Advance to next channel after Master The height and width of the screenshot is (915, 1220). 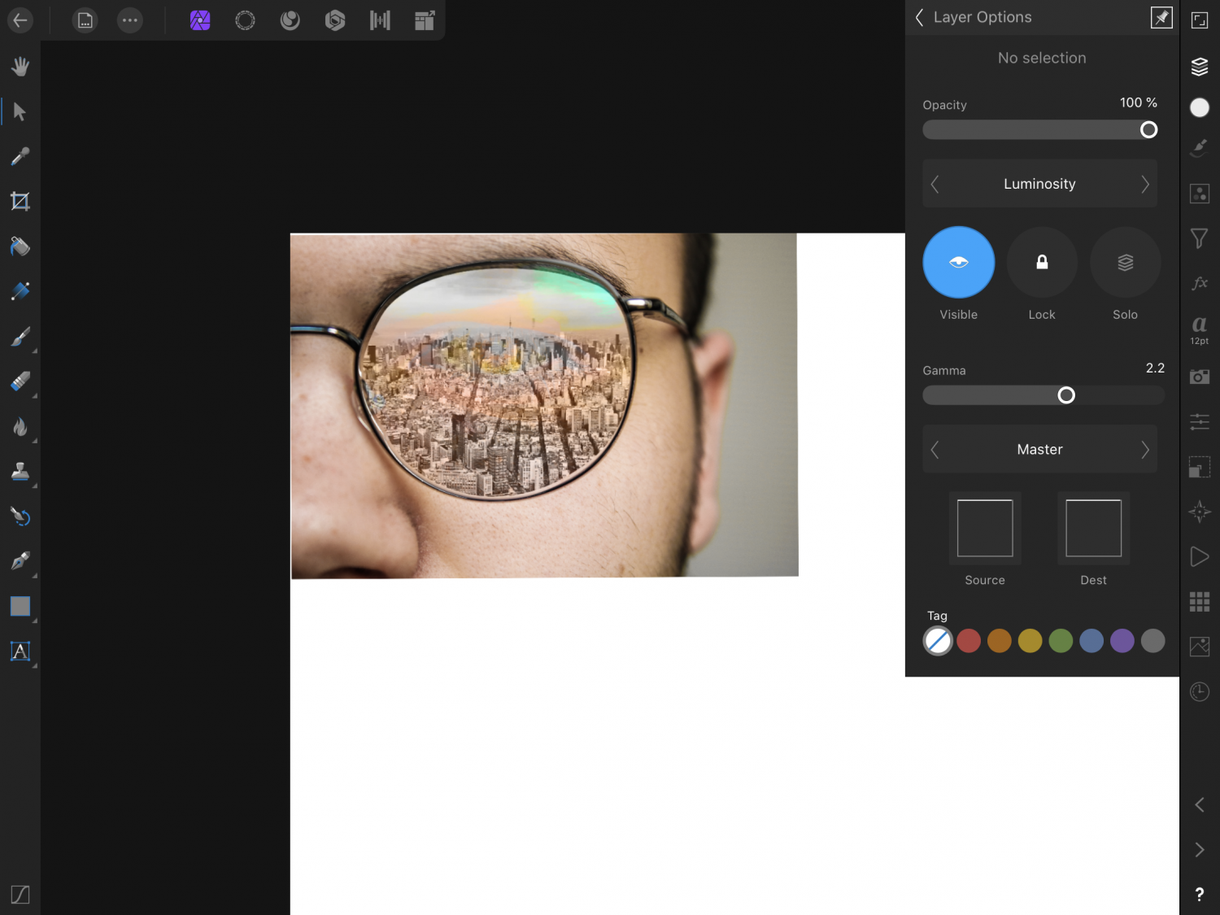point(1144,450)
